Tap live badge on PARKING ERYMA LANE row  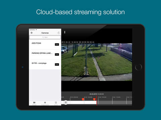[x=57, y=54]
